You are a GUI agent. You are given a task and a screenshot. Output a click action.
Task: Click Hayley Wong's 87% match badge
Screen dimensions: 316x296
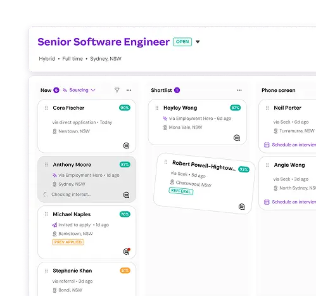tap(236, 108)
